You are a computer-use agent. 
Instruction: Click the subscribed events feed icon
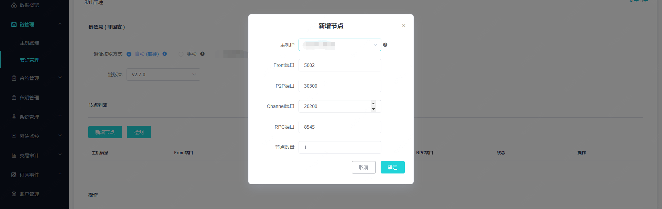pos(14,175)
